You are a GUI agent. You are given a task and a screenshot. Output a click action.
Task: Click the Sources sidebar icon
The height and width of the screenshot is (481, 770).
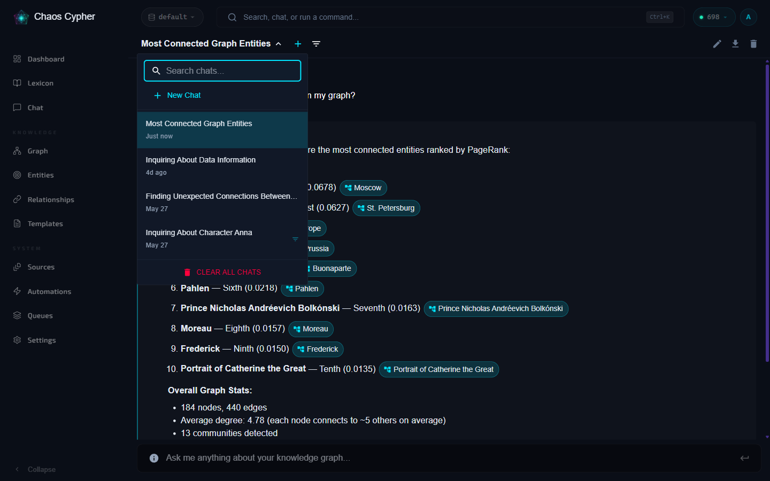click(x=17, y=267)
